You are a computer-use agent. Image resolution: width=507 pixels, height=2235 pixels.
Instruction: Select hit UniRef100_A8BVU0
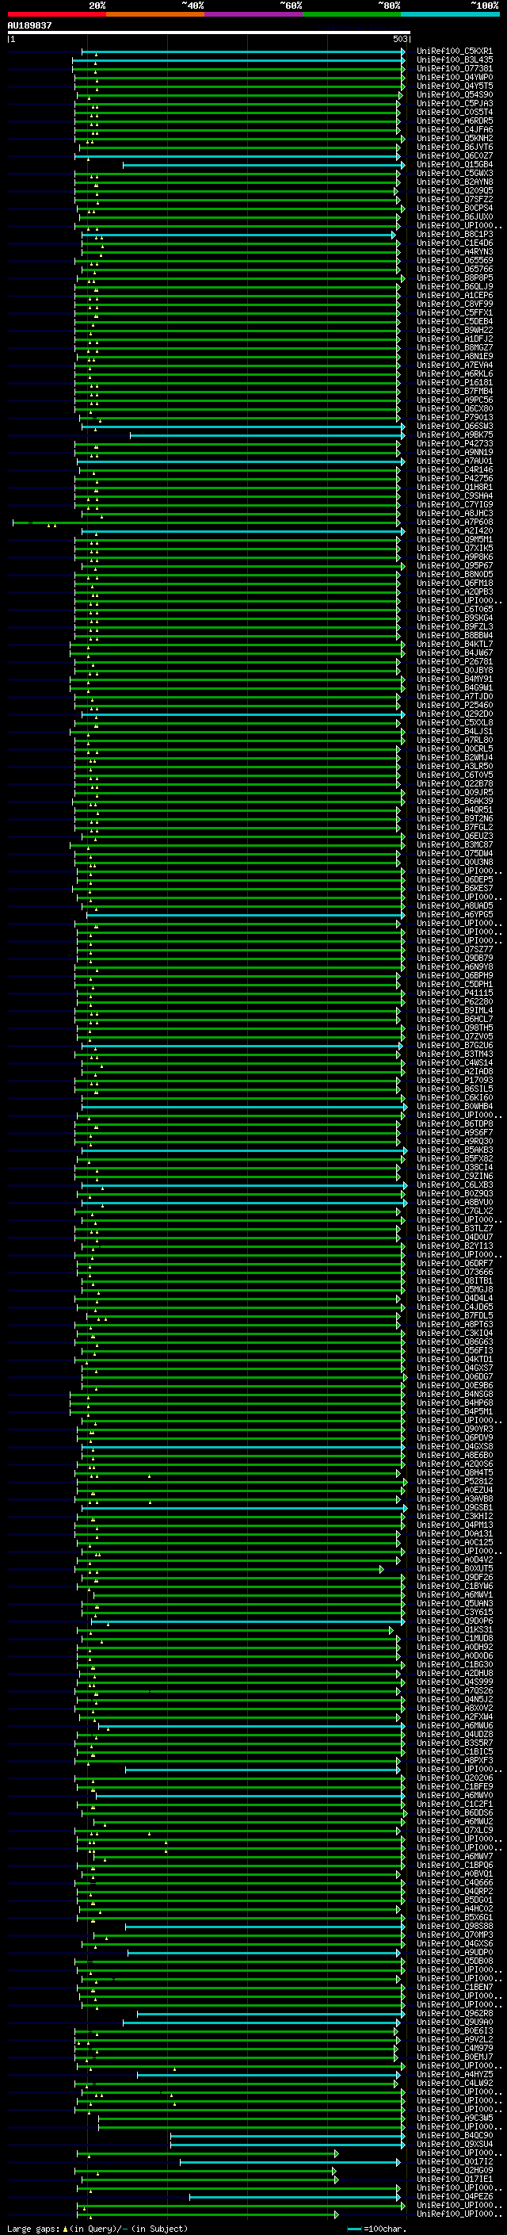pyautogui.click(x=455, y=1203)
